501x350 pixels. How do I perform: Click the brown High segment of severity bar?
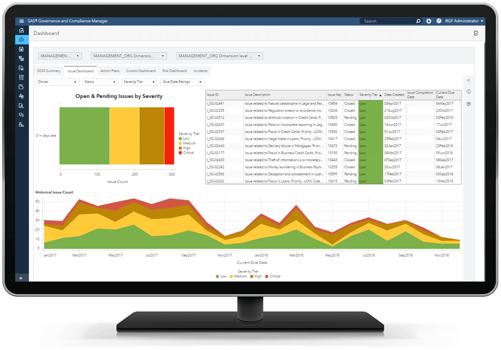(x=152, y=136)
